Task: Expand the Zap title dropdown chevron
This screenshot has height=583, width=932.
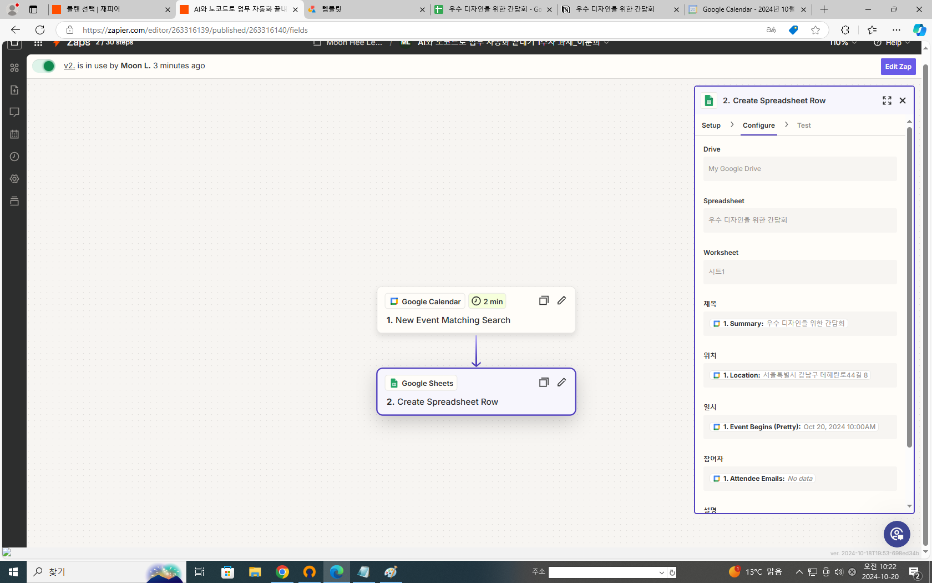Action: [x=606, y=43]
